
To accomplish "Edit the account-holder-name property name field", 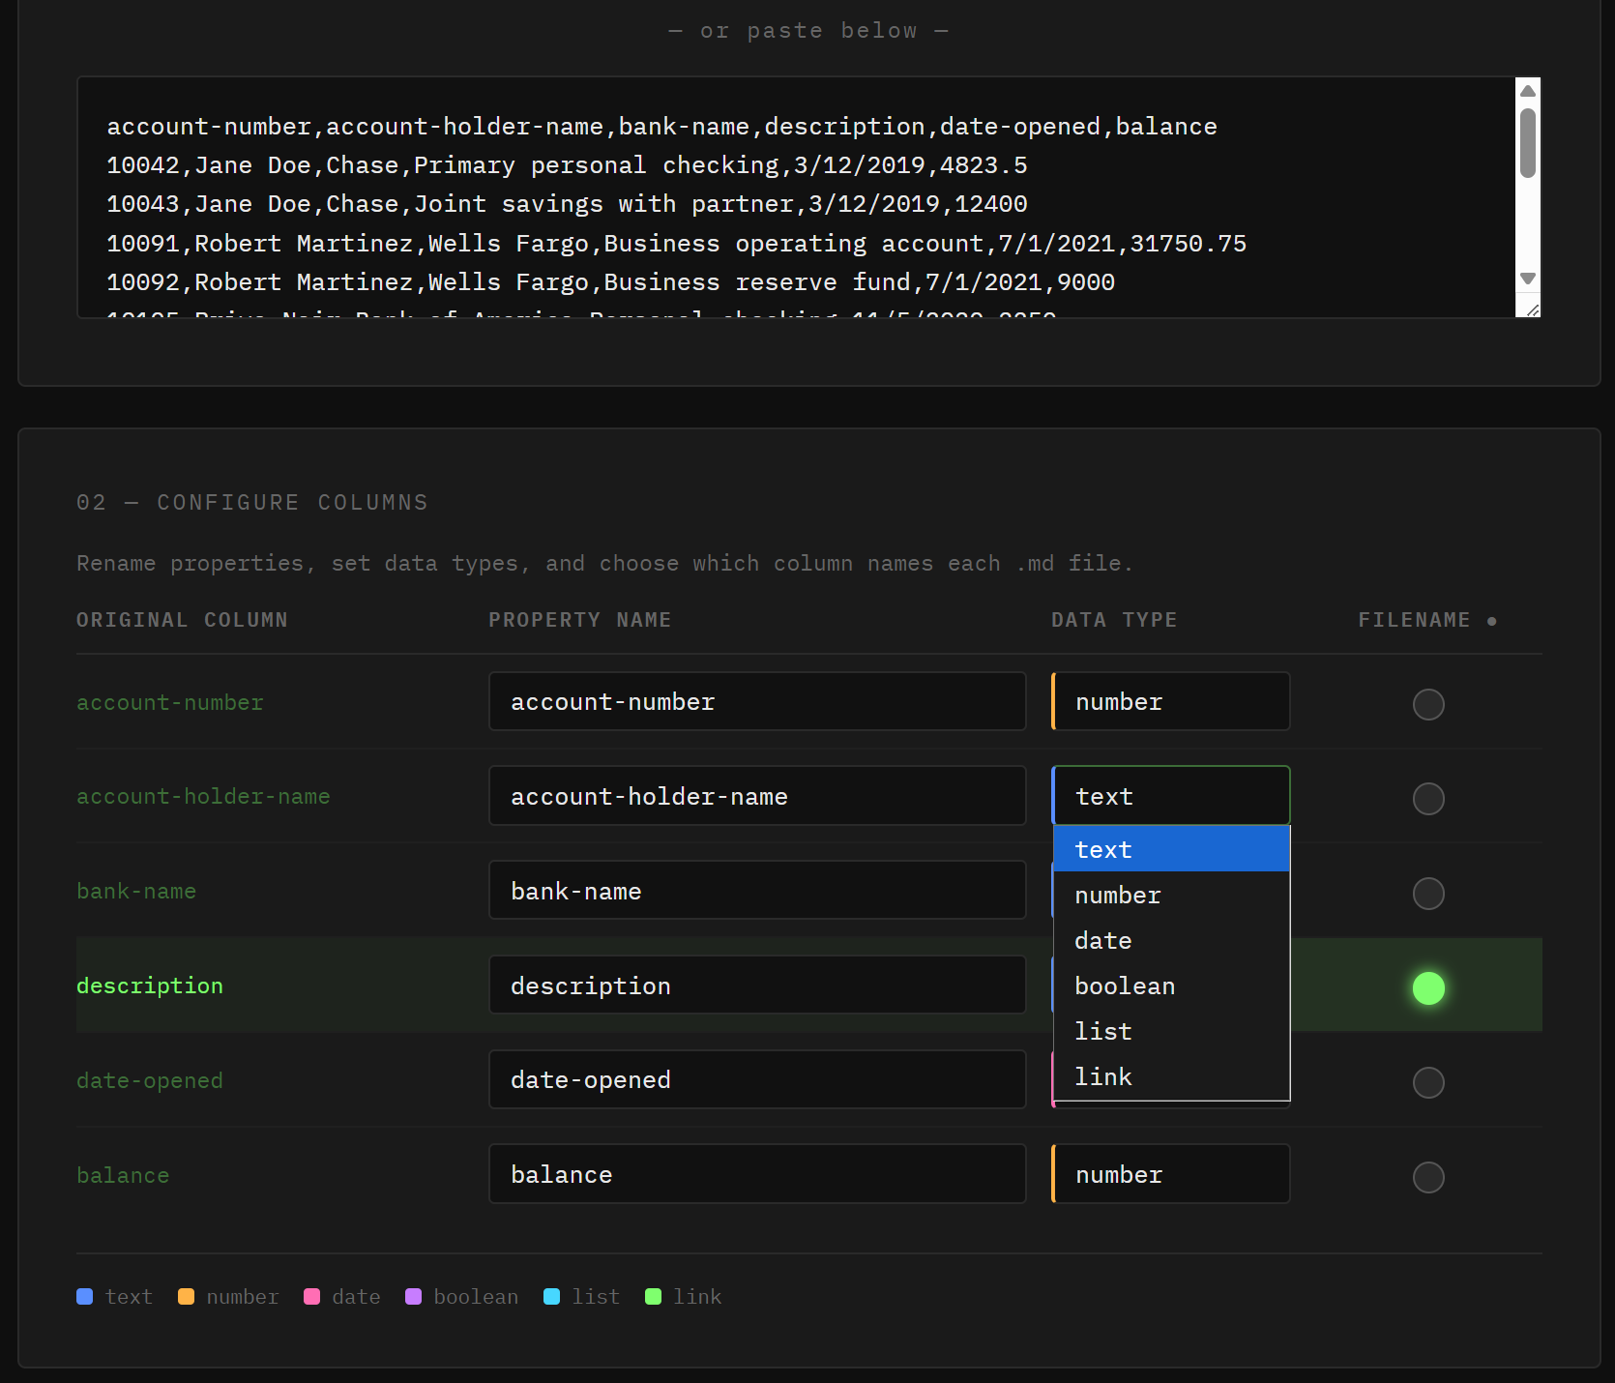I will (x=757, y=796).
